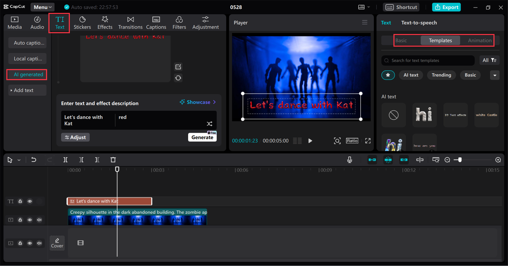The width and height of the screenshot is (508, 266).
Task: Toggle main track magnet
Action: coord(372,160)
